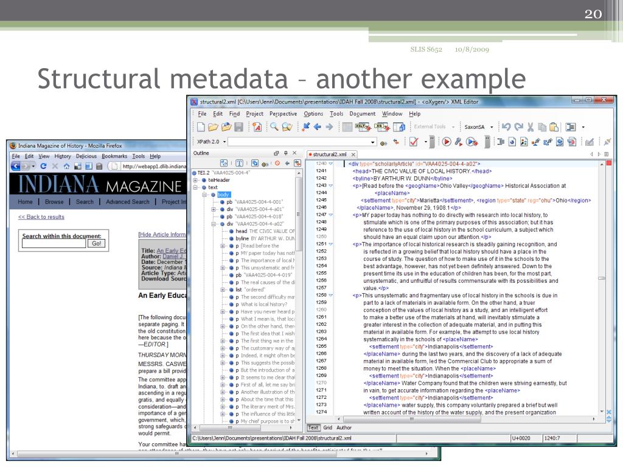Open the XPath 2.0 version dropdown

[224, 142]
